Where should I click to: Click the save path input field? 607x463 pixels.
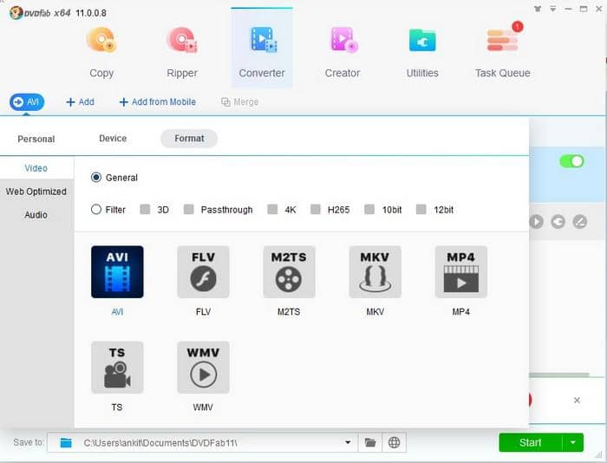(x=203, y=442)
